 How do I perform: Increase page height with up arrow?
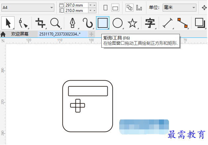(x=94, y=11)
